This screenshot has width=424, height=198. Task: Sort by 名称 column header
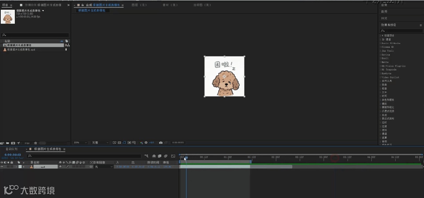pyautogui.click(x=7, y=41)
